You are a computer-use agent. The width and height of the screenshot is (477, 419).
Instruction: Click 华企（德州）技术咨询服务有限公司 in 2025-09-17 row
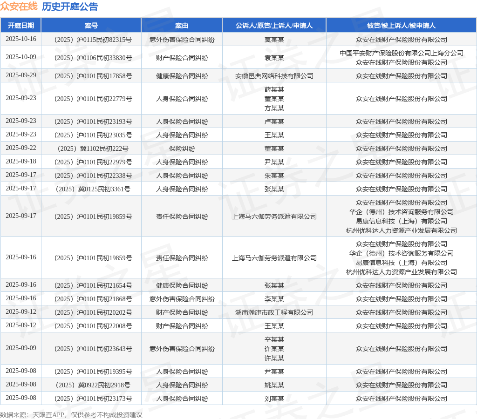401,212
